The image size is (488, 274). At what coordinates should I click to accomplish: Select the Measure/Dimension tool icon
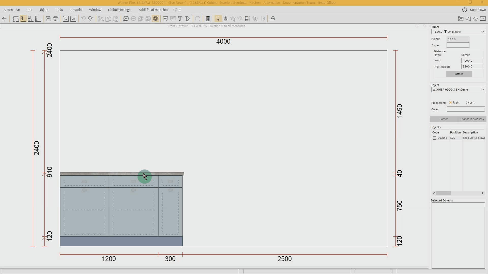pyautogui.click(x=272, y=19)
